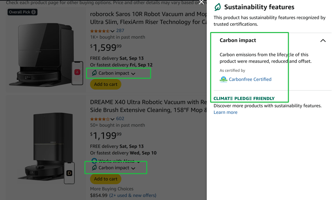The height and width of the screenshot is (200, 336).
Task: Open the 287 reviews link
Action: click(120, 30)
